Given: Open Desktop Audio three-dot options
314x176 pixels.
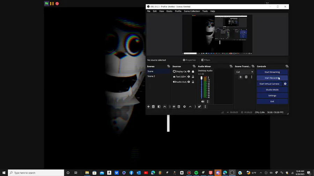Looking at the screenshot, I should tap(208, 101).
